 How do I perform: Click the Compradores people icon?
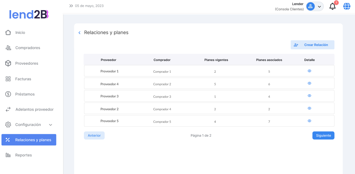pyautogui.click(x=8, y=48)
